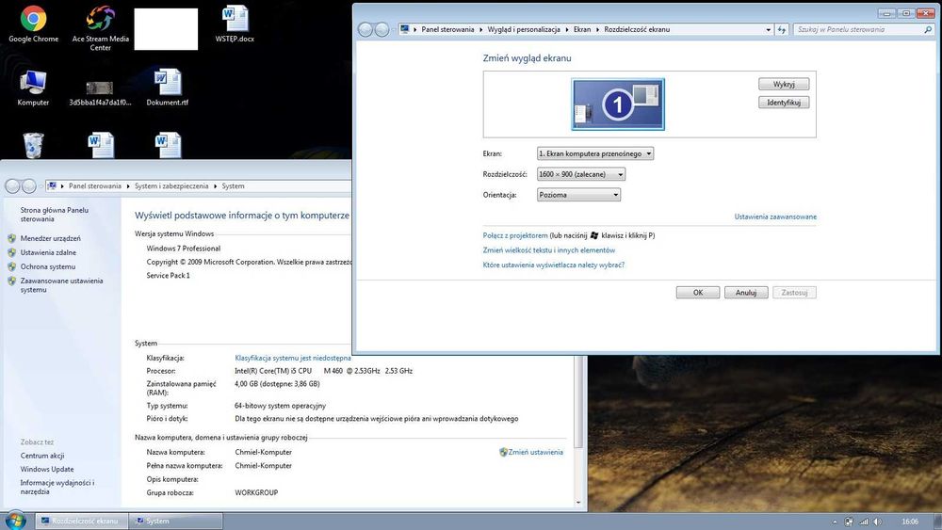Click Wygląd i personalizacja breadcrumb item

pyautogui.click(x=523, y=29)
